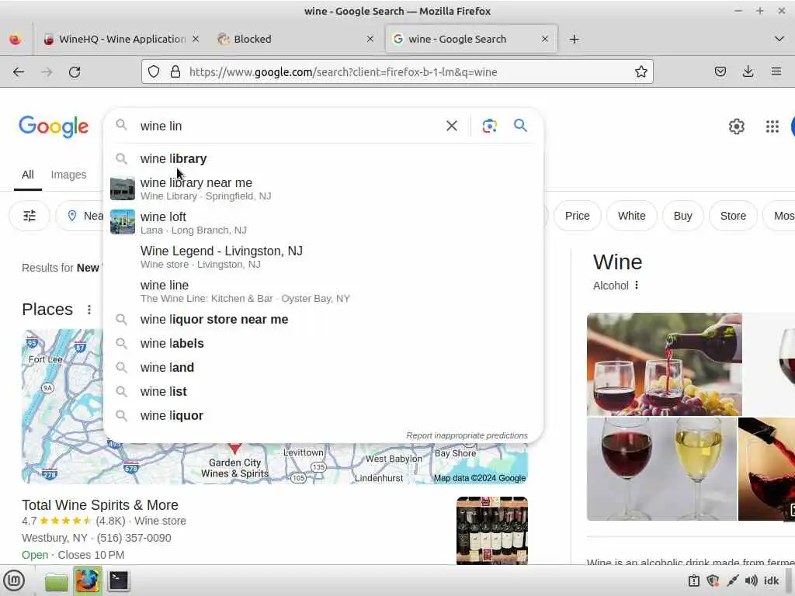Choose suggestion "wine library near me"

pyautogui.click(x=323, y=189)
